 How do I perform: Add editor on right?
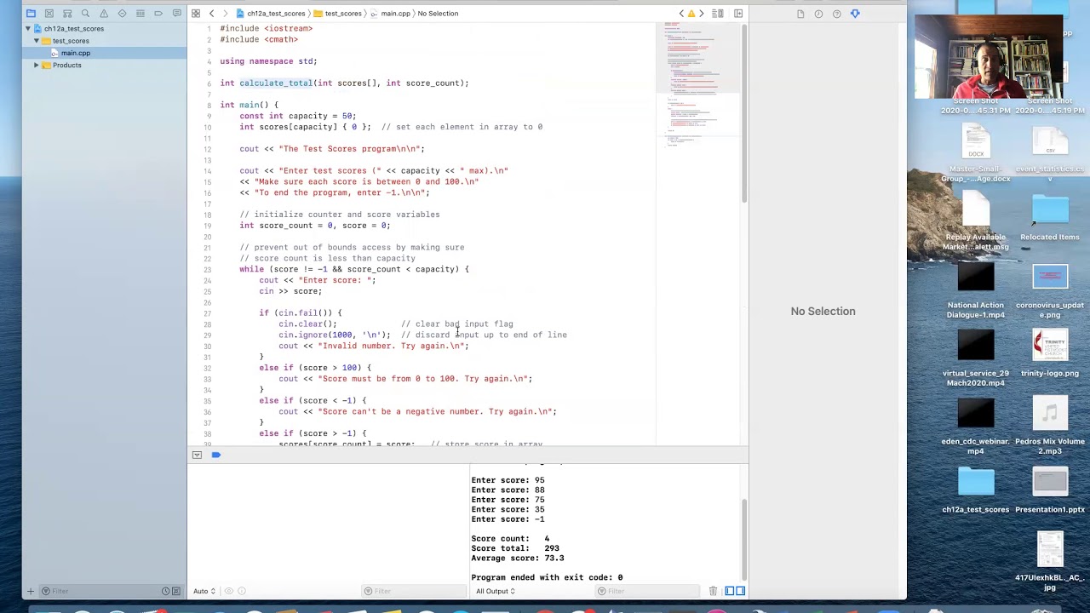pos(738,14)
